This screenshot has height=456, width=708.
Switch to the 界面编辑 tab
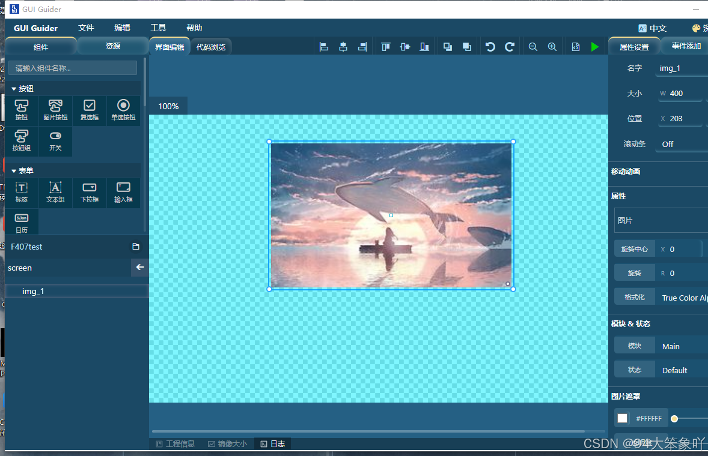[169, 47]
